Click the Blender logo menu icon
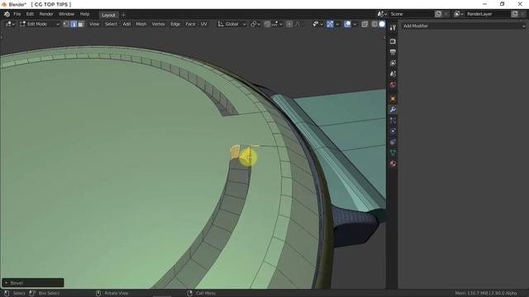 pos(7,14)
